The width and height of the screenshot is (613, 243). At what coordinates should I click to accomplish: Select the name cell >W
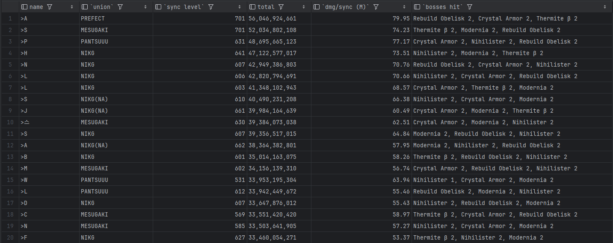[x=49, y=180]
